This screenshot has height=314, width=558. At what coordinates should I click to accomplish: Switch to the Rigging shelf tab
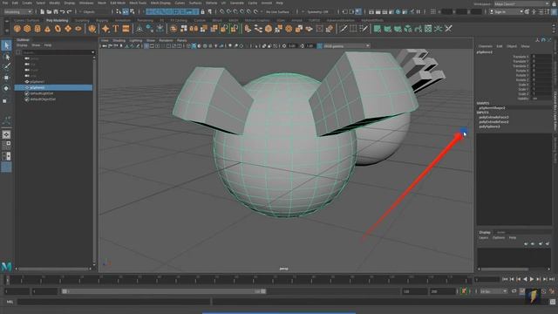point(102,21)
